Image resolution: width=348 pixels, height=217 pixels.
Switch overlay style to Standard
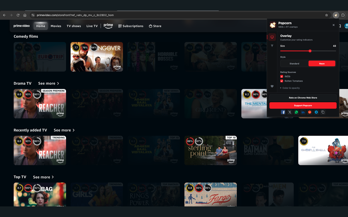294,63
